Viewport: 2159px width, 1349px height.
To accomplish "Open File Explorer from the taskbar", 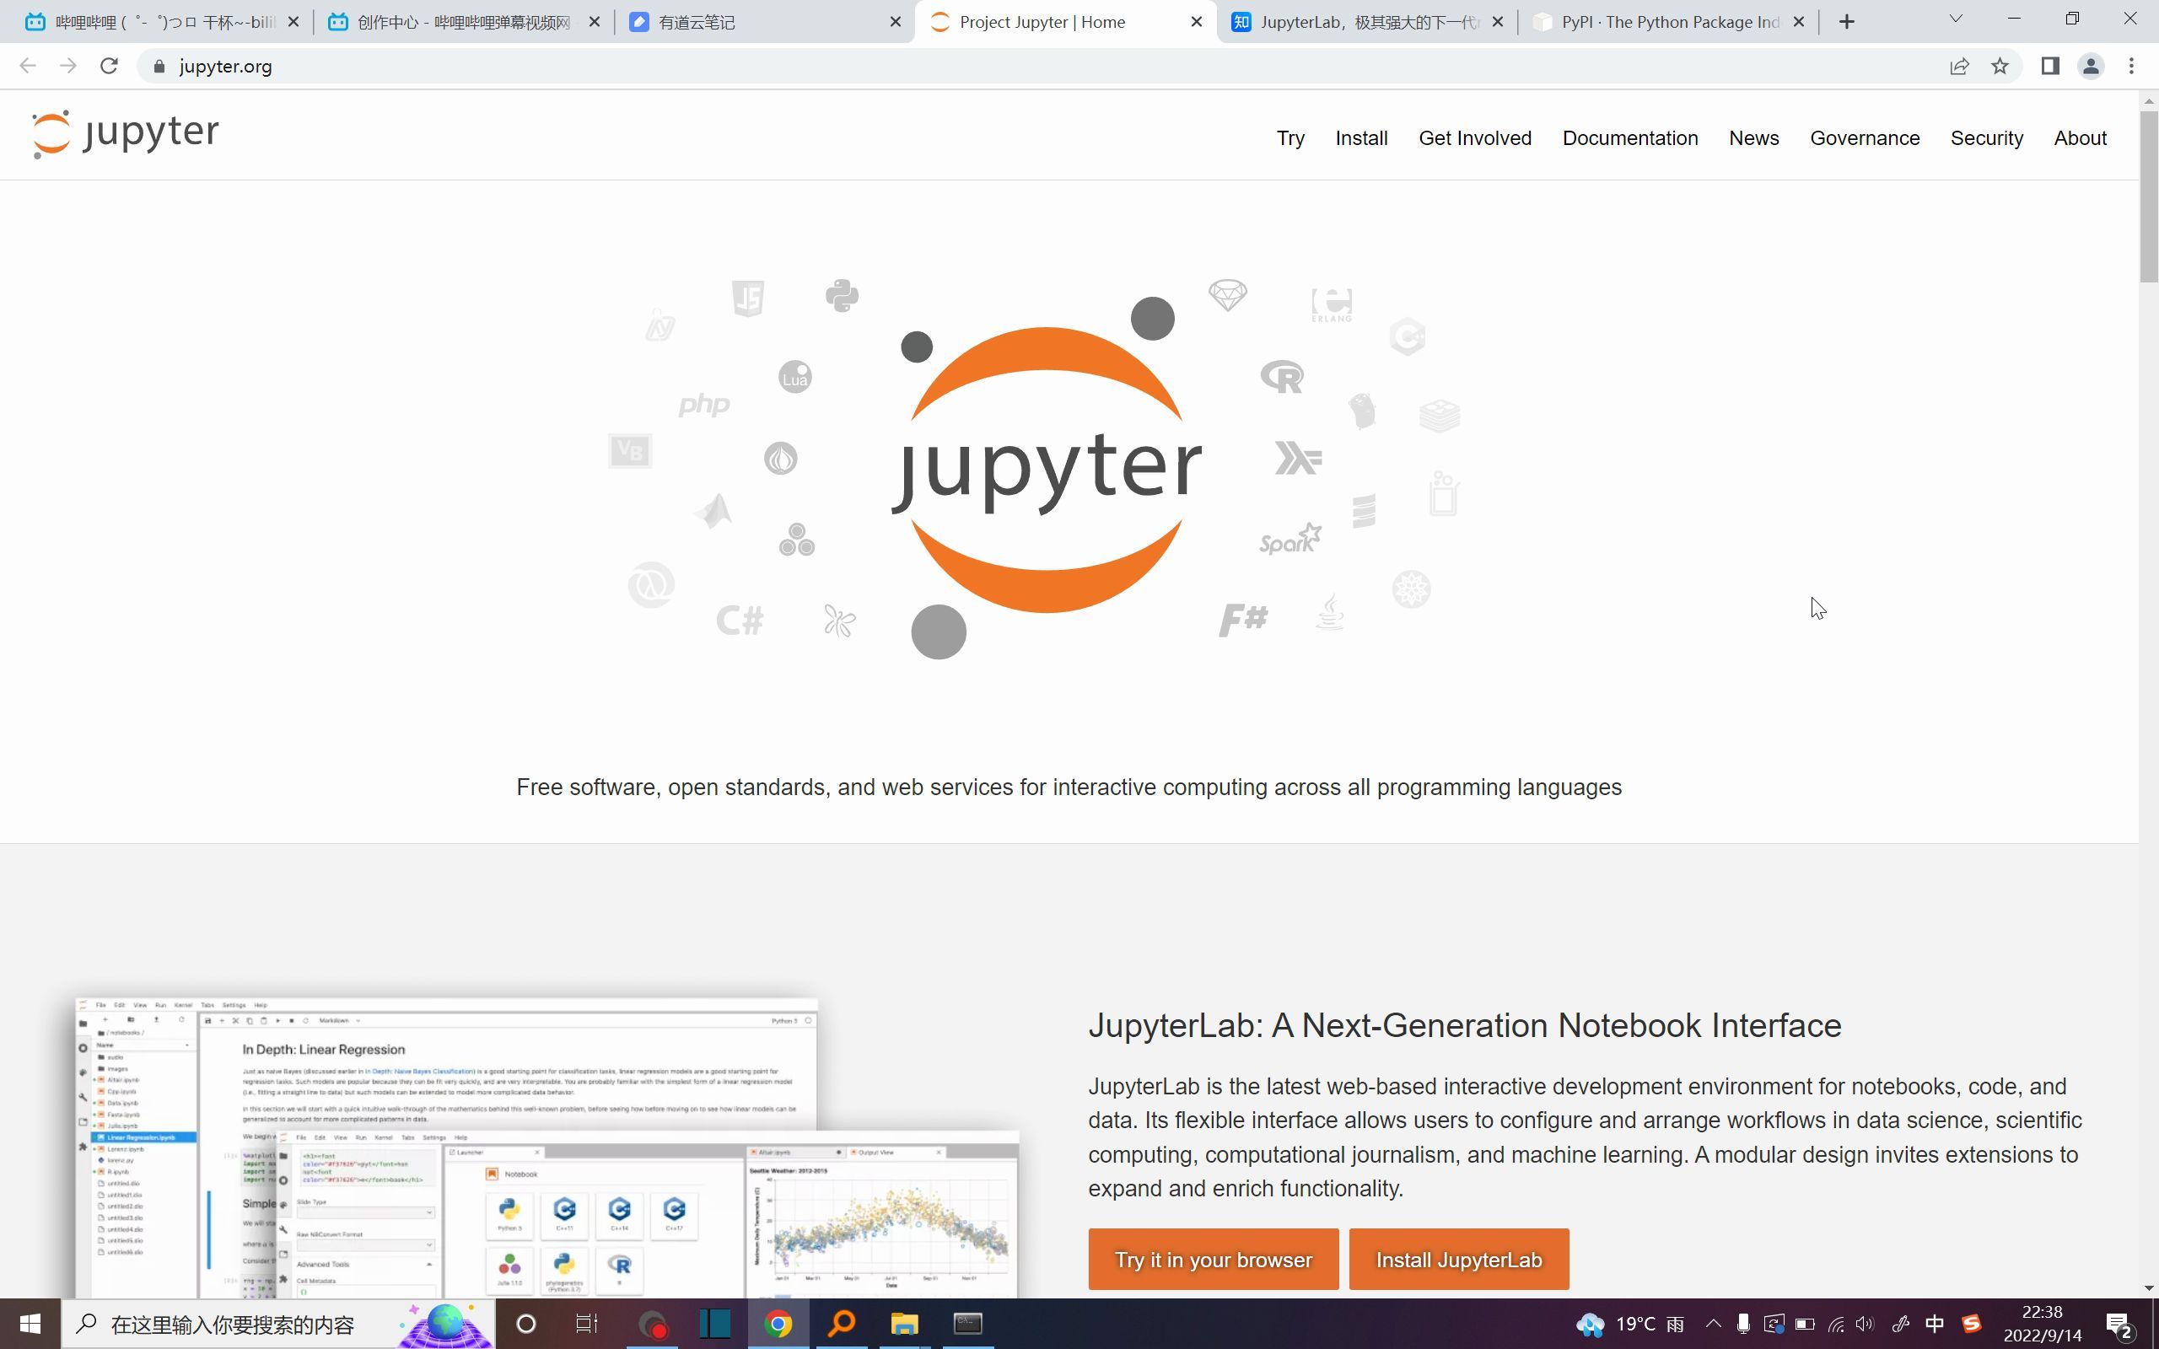I will tap(904, 1323).
